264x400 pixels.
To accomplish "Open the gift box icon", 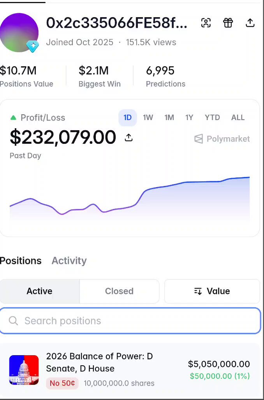I will click(228, 23).
